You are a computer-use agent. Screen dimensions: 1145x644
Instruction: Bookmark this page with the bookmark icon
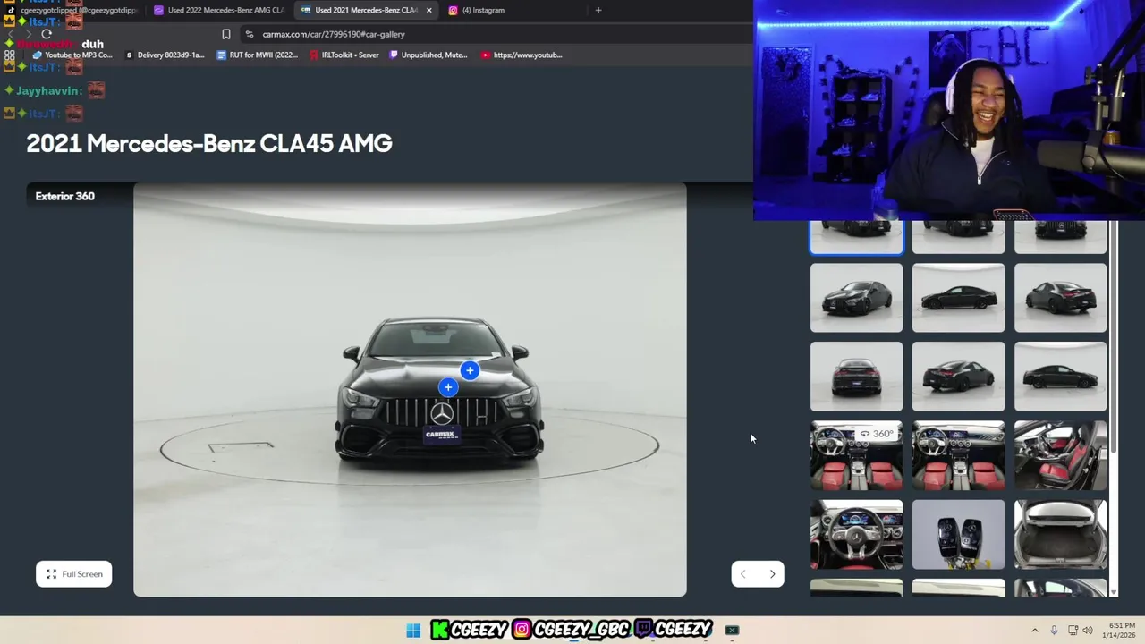click(226, 34)
